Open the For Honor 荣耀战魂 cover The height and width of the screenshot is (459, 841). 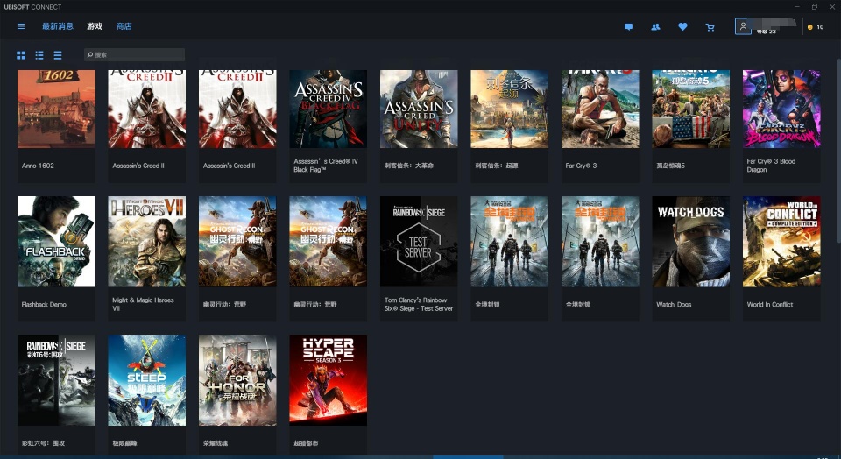pos(237,380)
